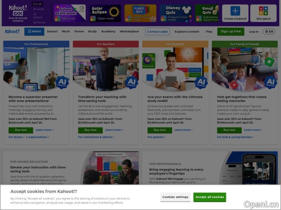Expand the 'For institutions & admins' link
The width and height of the screenshot is (281, 210).
[96, 137]
